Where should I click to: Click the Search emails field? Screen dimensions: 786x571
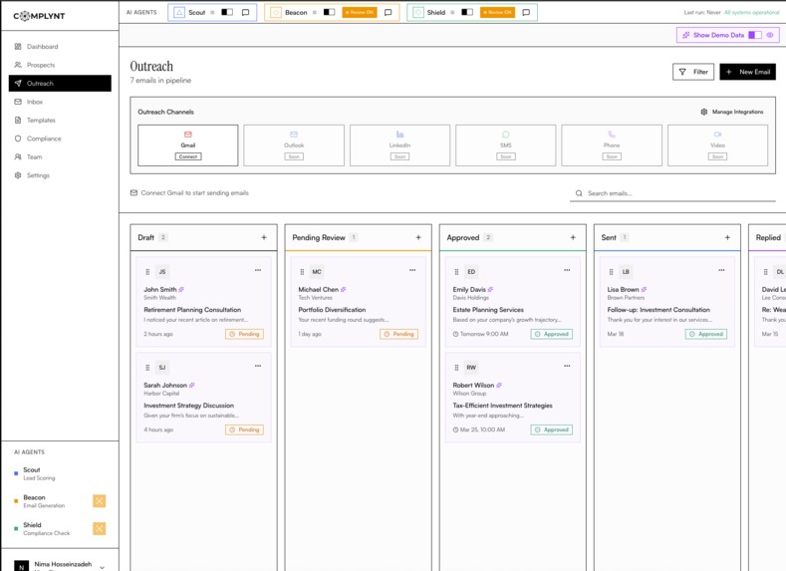click(x=672, y=193)
